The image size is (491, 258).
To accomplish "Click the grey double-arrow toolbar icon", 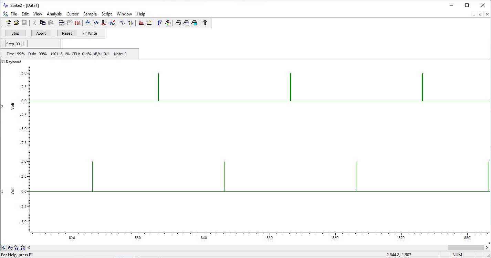I will pos(70,23).
